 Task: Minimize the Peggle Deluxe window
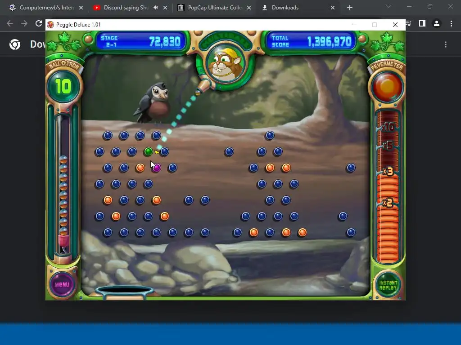(354, 25)
